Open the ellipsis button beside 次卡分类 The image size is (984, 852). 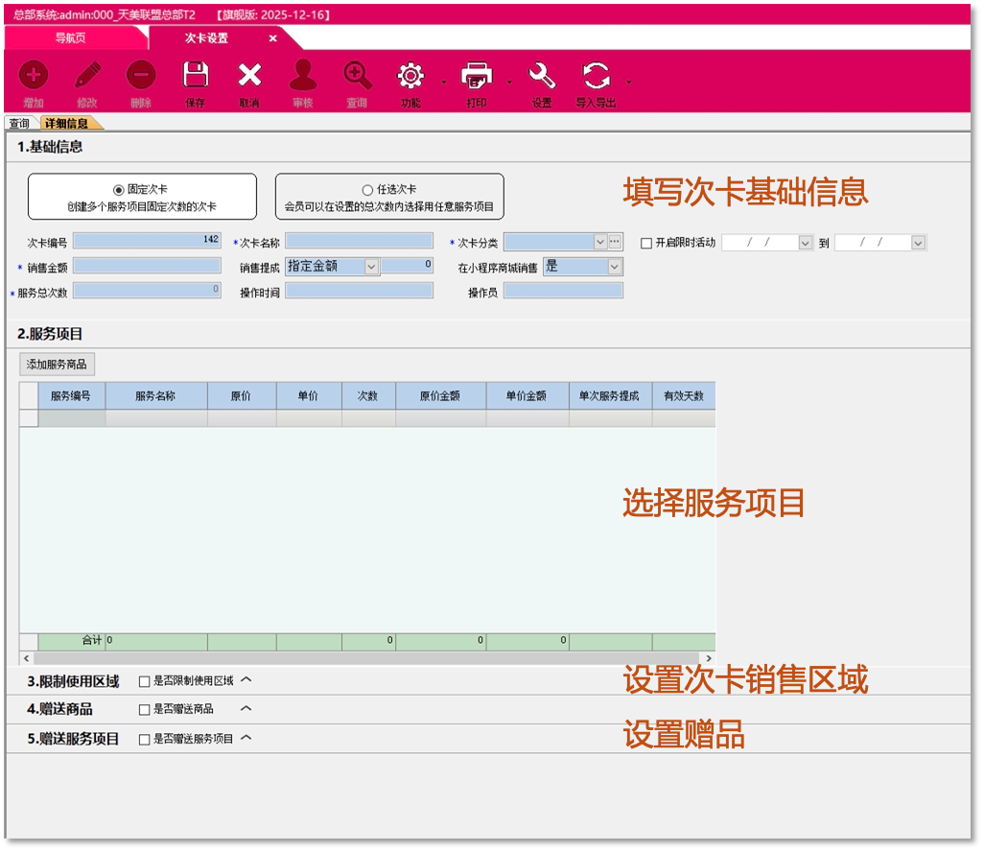[x=615, y=241]
